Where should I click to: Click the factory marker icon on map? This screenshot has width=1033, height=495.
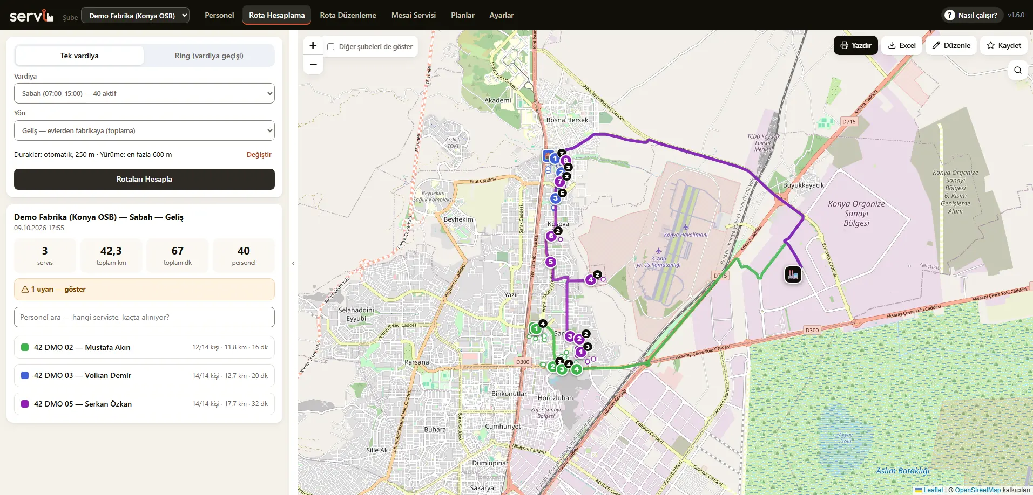(793, 274)
